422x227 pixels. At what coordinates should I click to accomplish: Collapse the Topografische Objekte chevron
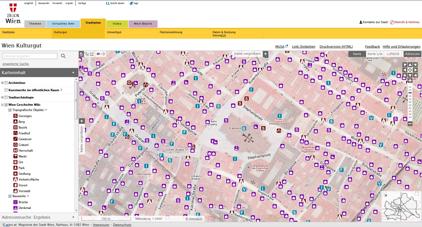click(x=46, y=110)
